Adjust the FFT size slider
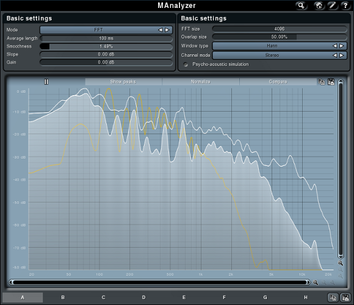This screenshot has height=305, width=354. [x=280, y=29]
